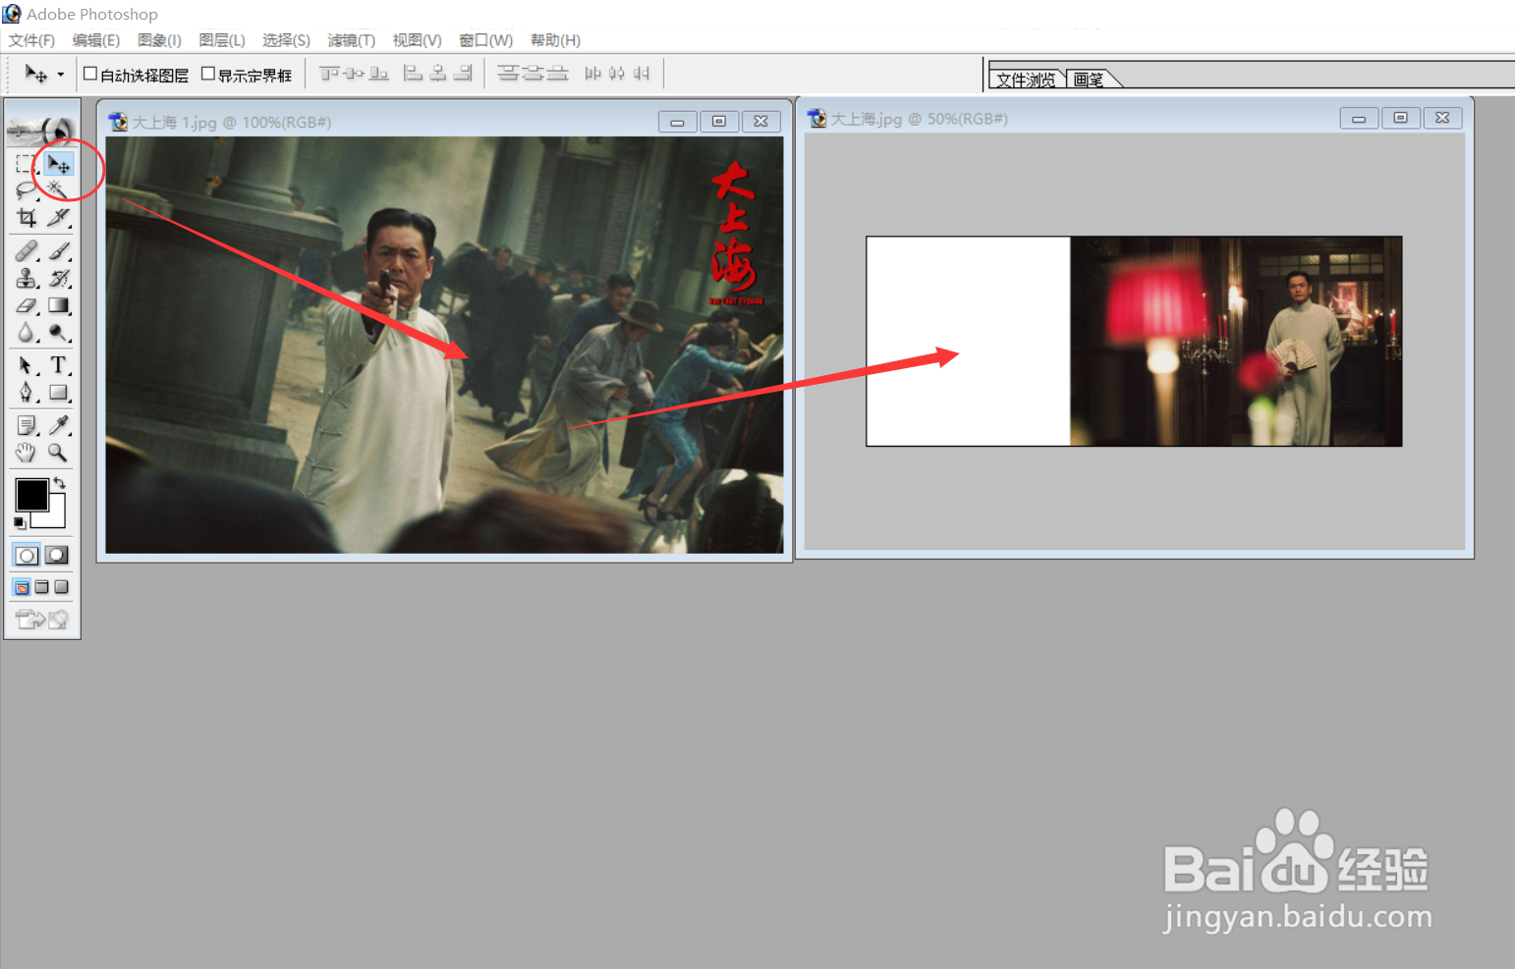Open the tool preset picker dropdown arrow
The height and width of the screenshot is (969, 1515).
(x=61, y=75)
